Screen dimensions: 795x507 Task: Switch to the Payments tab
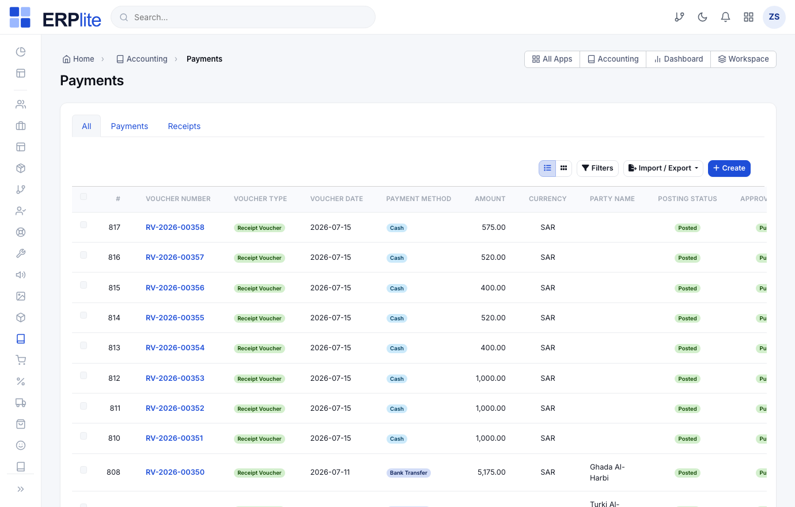click(130, 126)
